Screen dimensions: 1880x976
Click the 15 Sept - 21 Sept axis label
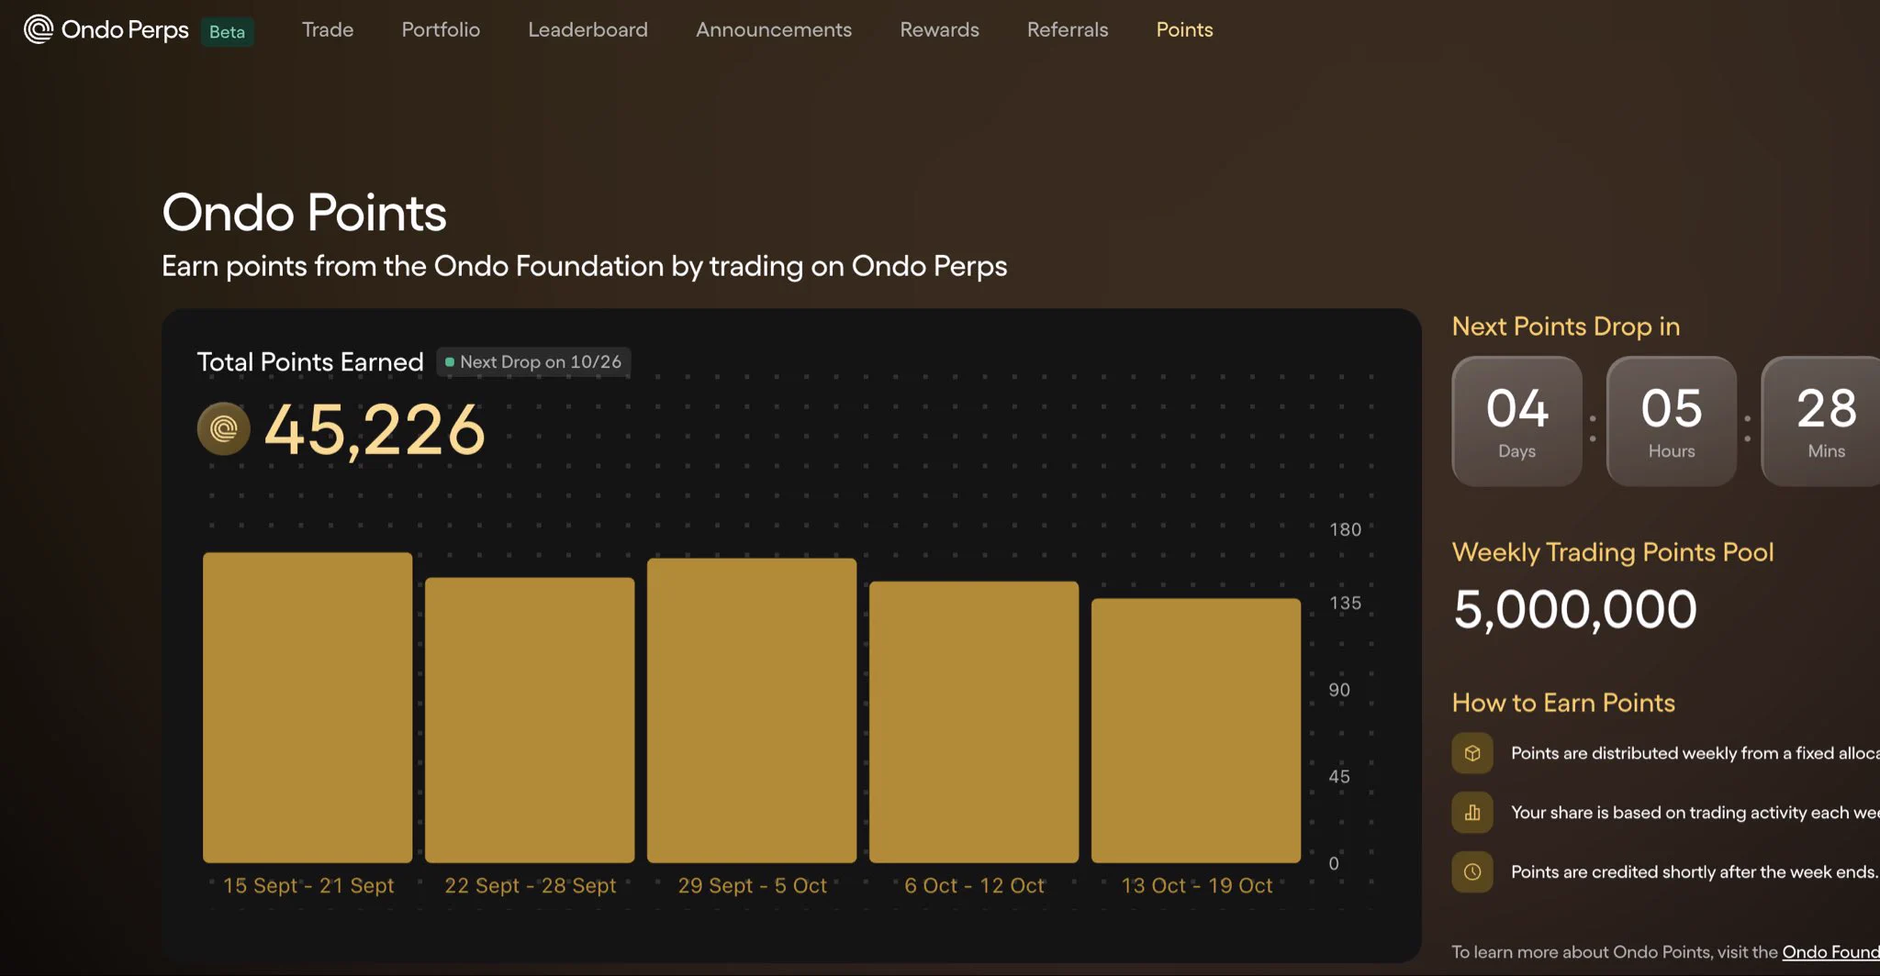coord(308,886)
